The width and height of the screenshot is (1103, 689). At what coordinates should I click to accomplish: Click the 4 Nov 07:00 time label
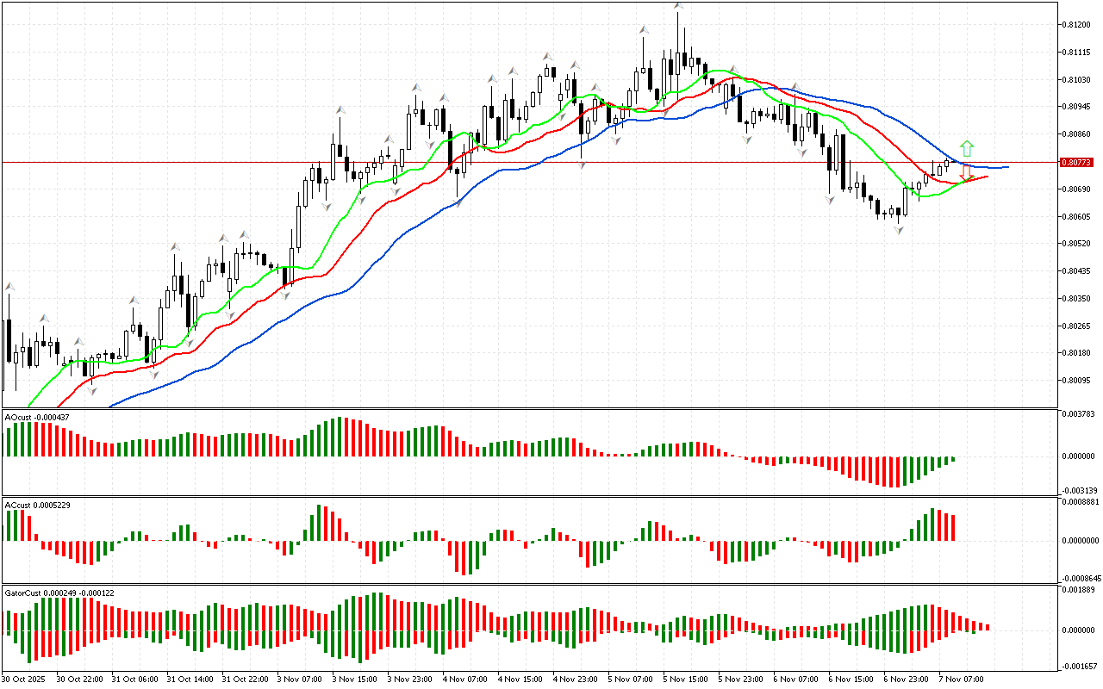465,679
